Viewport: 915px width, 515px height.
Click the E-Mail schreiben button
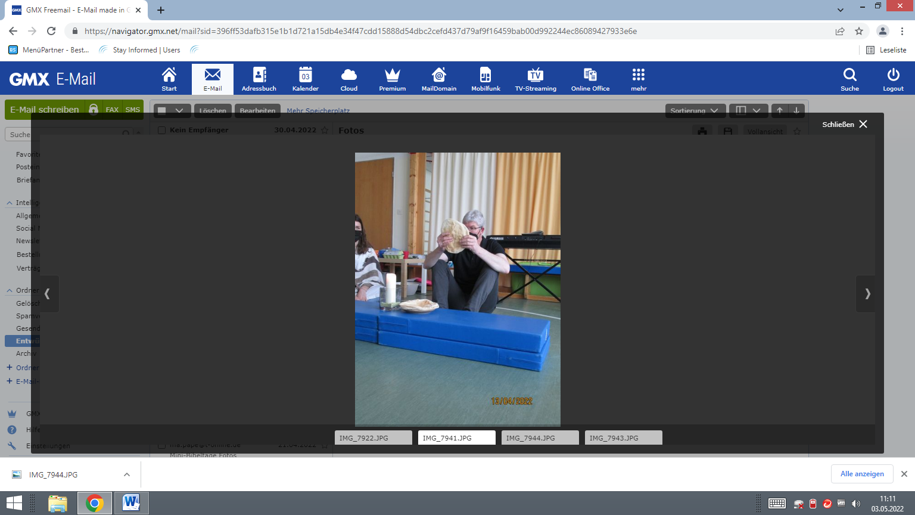45,110
